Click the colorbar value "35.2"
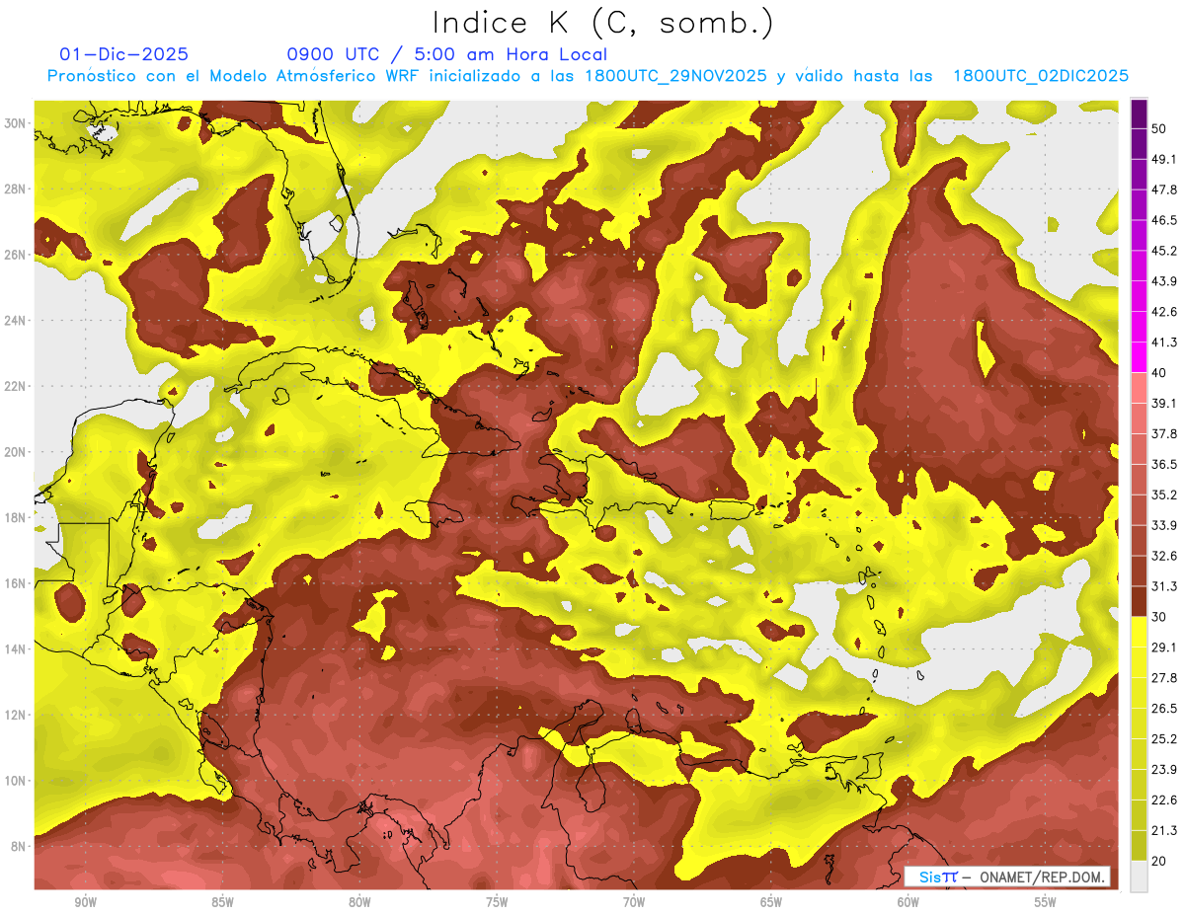Screen dimensions: 1185x915 1163,495
